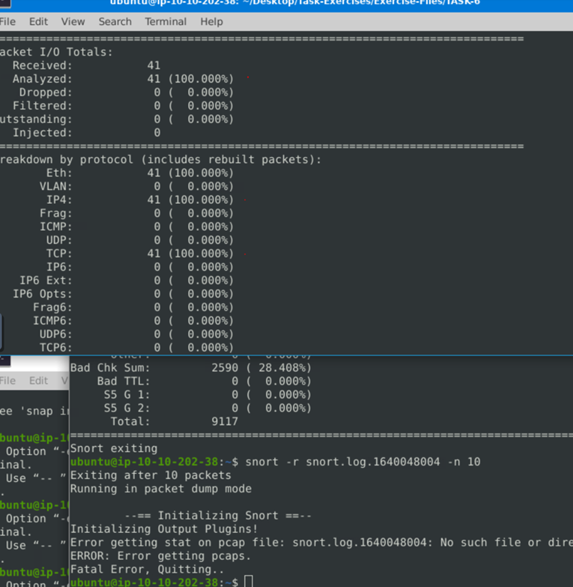The image size is (573, 587).
Task: Click the cursor block at the final prompt
Action: pos(248,582)
